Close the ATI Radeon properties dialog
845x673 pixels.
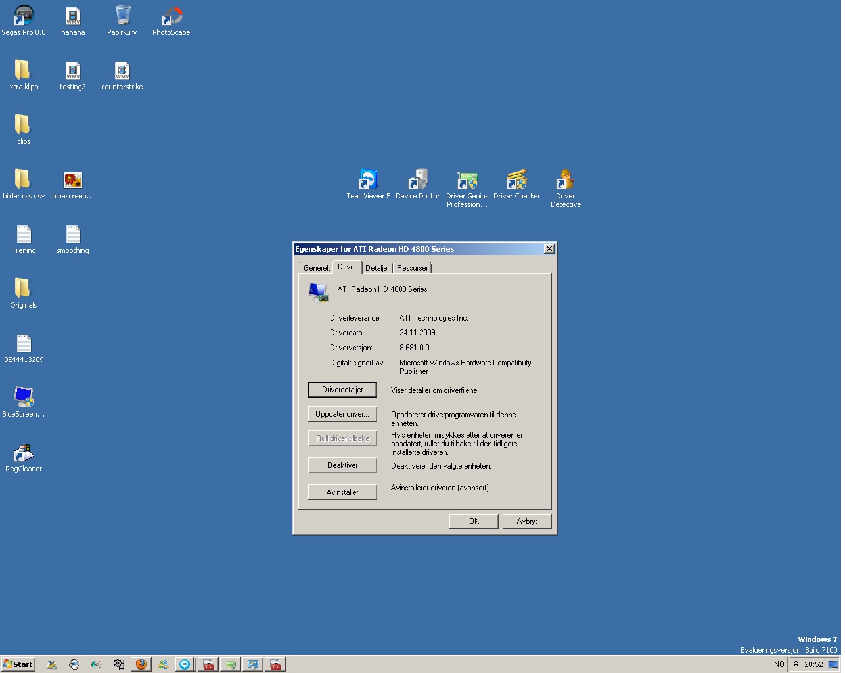click(549, 249)
